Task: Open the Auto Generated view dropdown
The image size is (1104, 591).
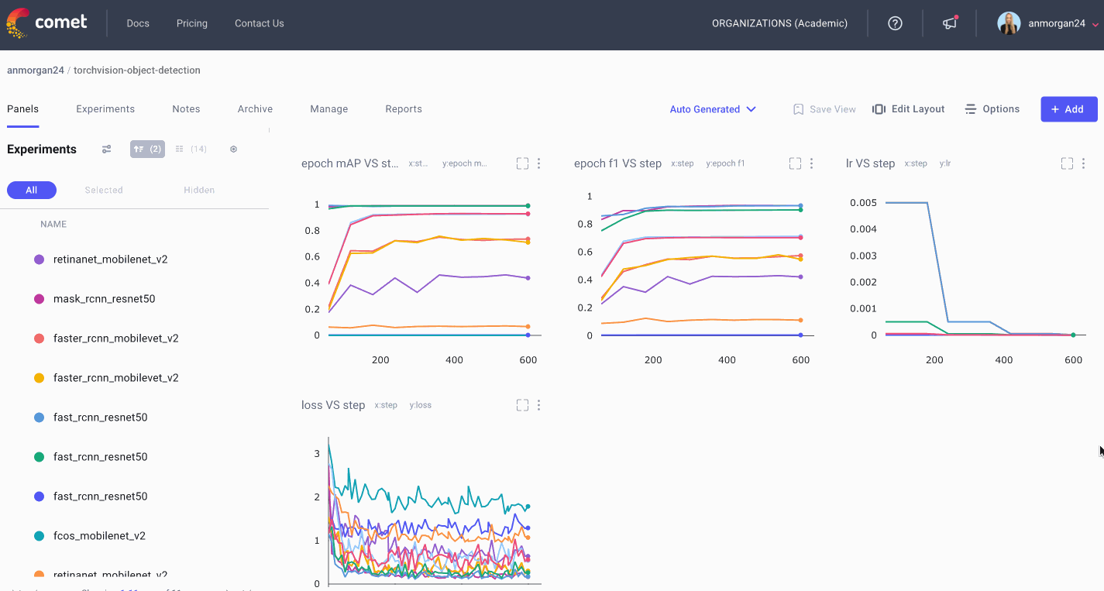Action: coord(713,109)
